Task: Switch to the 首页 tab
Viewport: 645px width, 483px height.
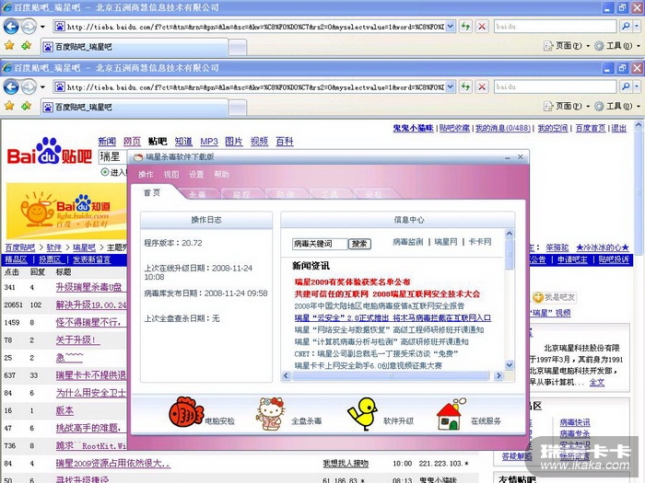Action: coord(152,192)
